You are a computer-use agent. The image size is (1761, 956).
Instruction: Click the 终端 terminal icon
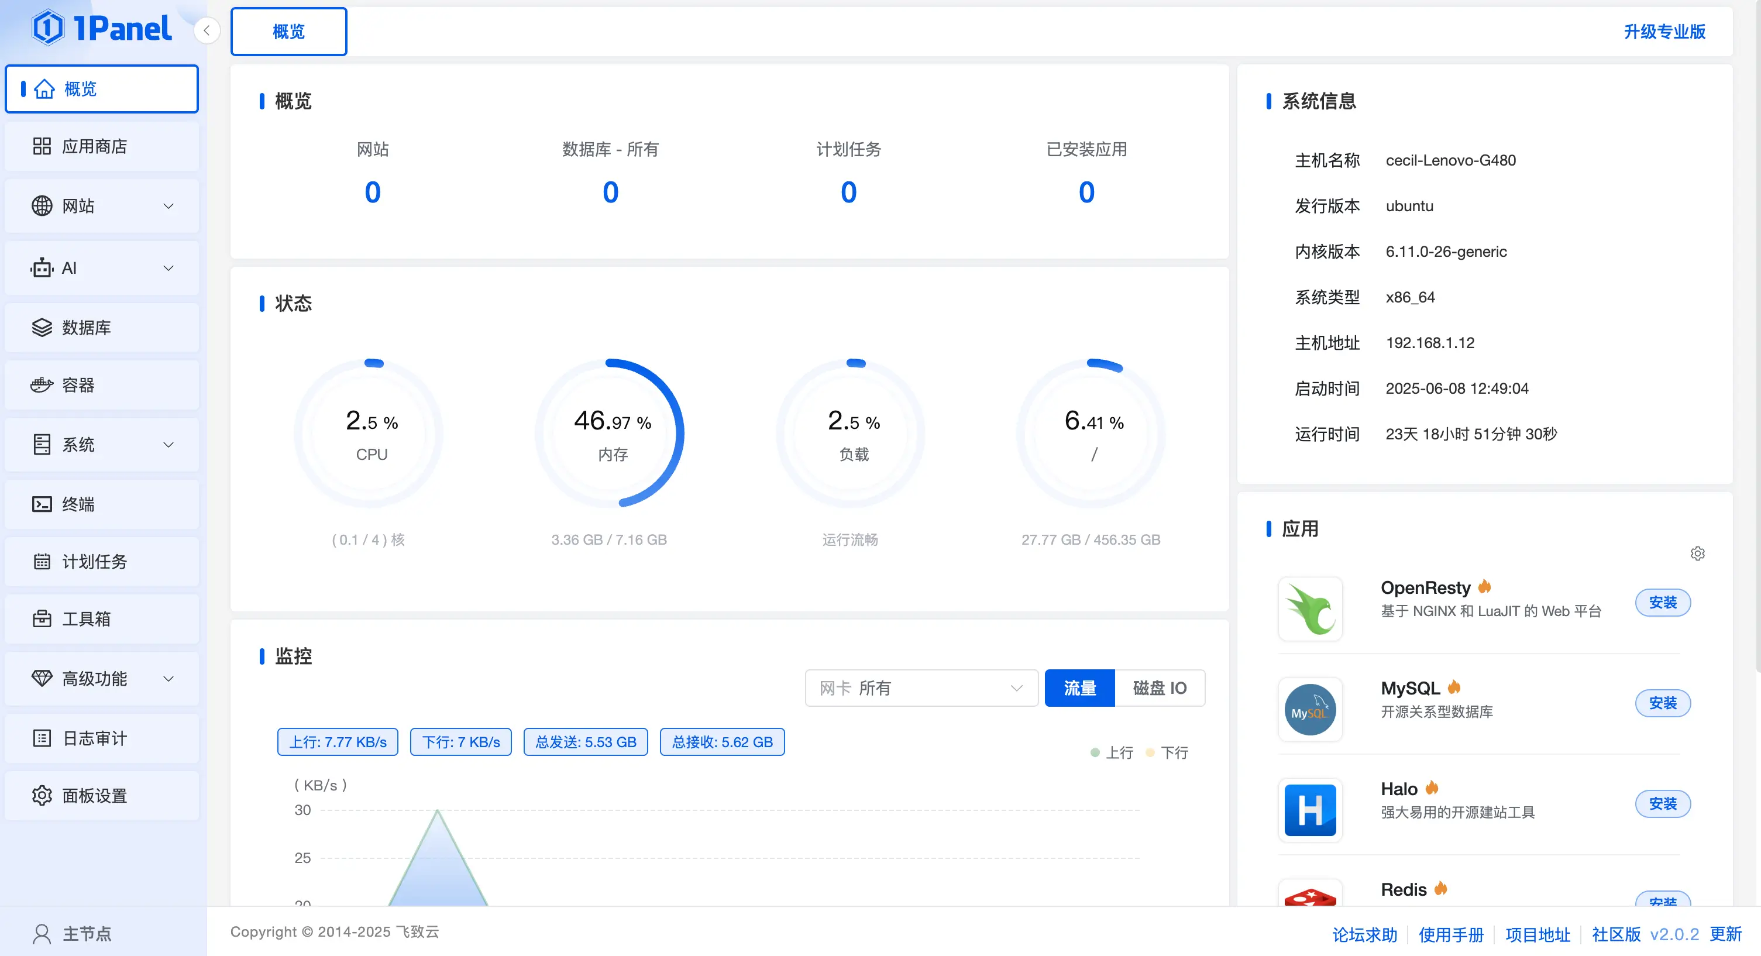pos(42,504)
